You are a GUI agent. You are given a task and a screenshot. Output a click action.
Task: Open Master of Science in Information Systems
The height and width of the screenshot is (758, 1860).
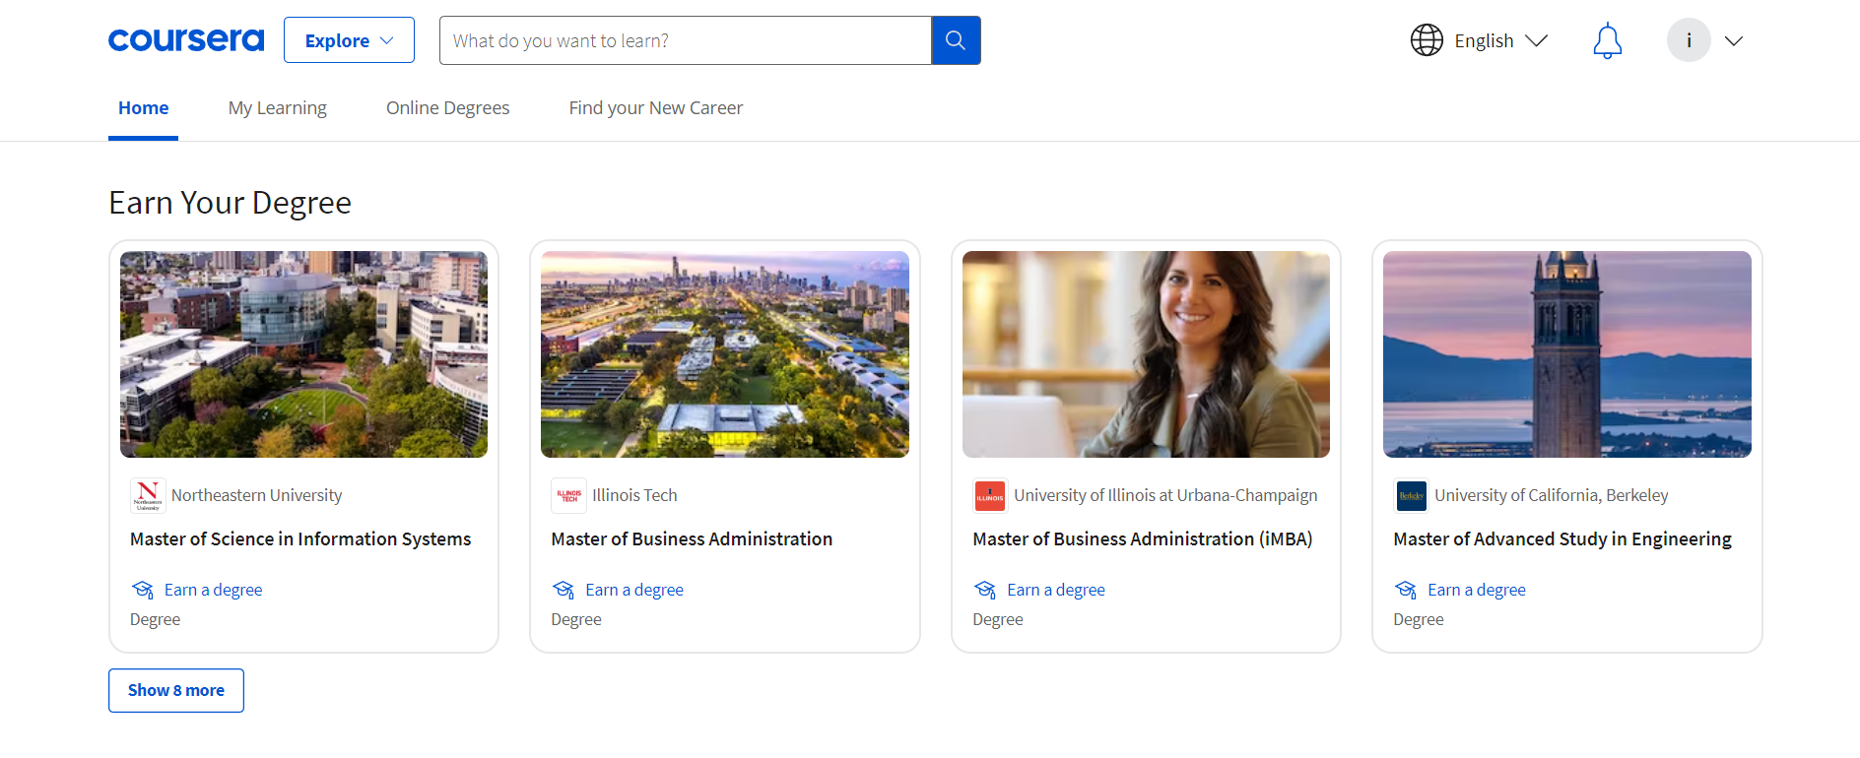click(x=300, y=538)
